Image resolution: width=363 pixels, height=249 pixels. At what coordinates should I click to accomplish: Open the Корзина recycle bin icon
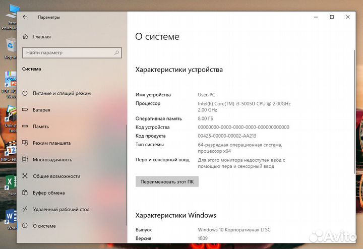coord(10,48)
